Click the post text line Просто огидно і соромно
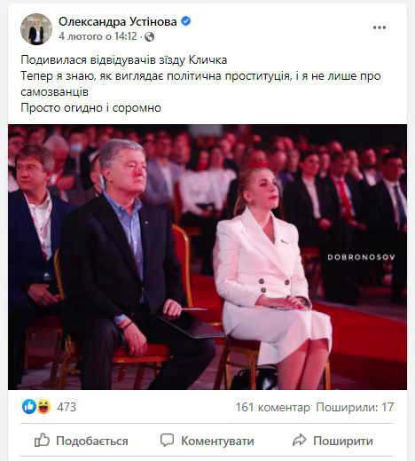The image size is (415, 461). [90, 107]
